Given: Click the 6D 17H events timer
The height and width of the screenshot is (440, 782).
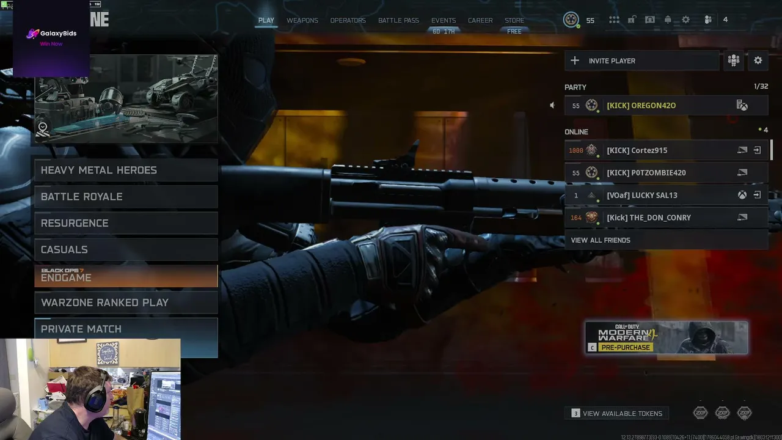Looking at the screenshot, I should point(444,31).
